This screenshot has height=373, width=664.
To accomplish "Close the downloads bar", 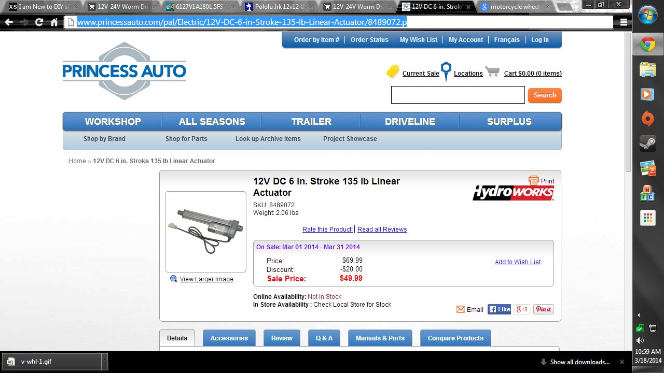I will 622,362.
